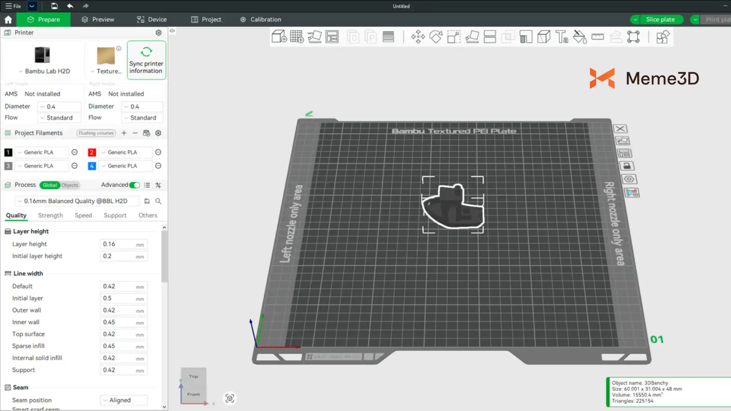The width and height of the screenshot is (731, 411).
Task: Select the Scale tool icon
Action: [x=453, y=37]
